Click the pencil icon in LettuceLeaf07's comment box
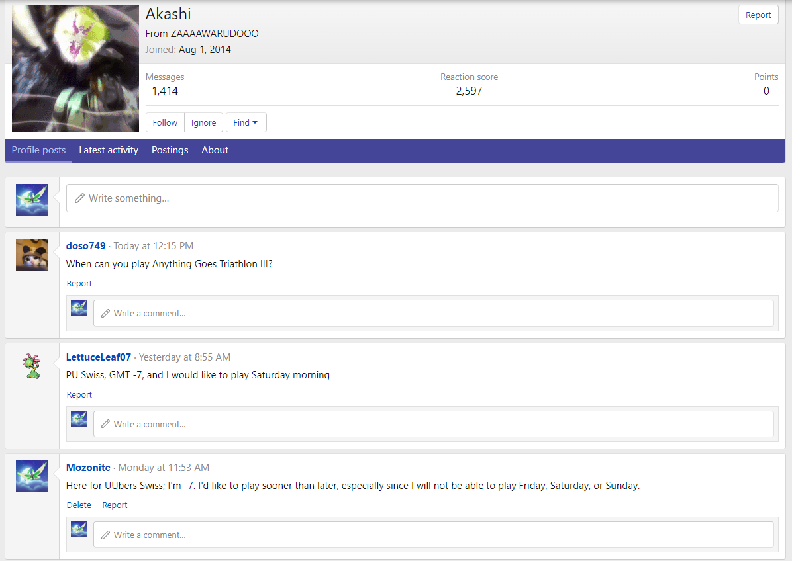 (x=105, y=424)
